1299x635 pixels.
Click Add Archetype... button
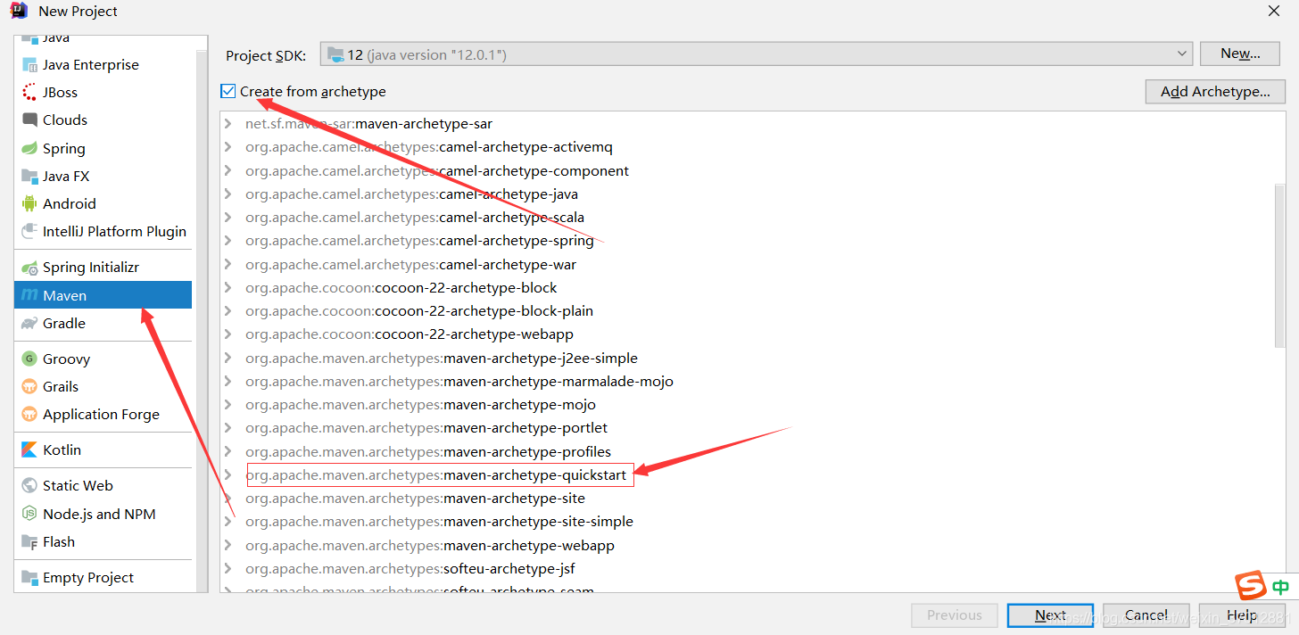(x=1215, y=92)
